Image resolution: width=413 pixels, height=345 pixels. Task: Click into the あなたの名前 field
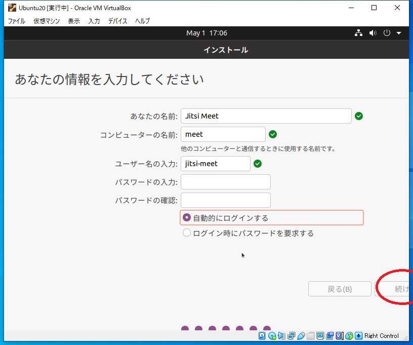point(266,116)
